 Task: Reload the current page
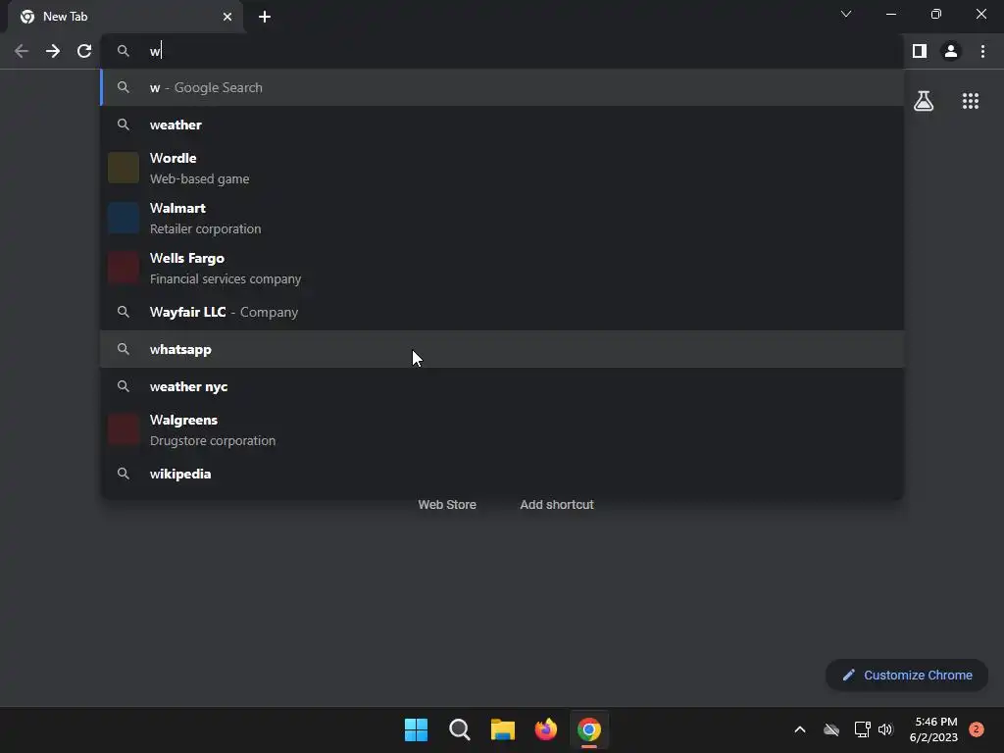click(x=84, y=51)
